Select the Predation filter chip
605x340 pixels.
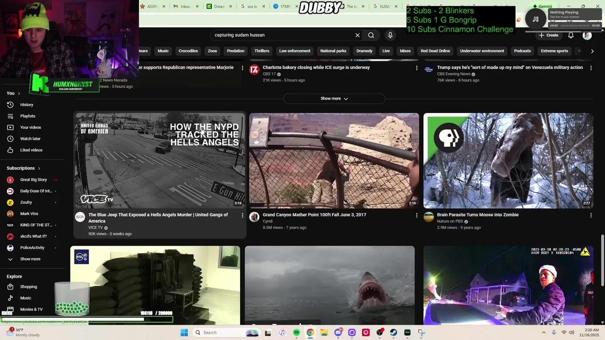[x=235, y=51]
